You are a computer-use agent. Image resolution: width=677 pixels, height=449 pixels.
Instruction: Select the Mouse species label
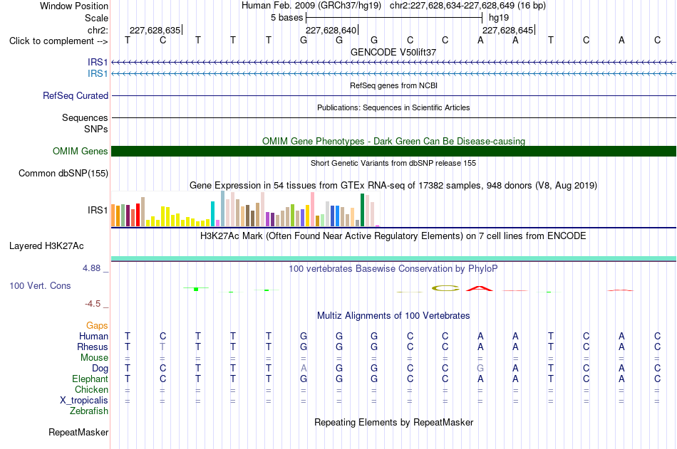94,357
